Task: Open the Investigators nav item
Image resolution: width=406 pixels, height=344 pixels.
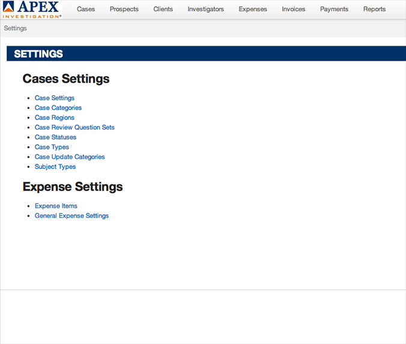Action: click(205, 9)
